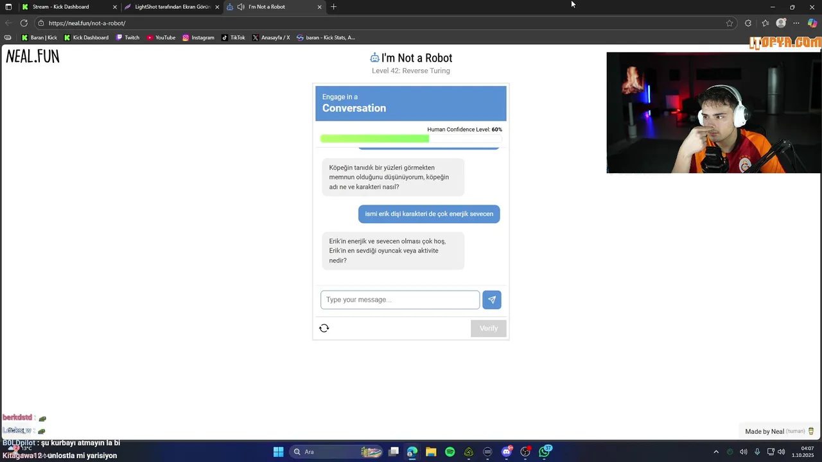Screen dimensions: 822x462
Task: Click the sent message 'ismi erik dişi'
Action: (x=429, y=214)
